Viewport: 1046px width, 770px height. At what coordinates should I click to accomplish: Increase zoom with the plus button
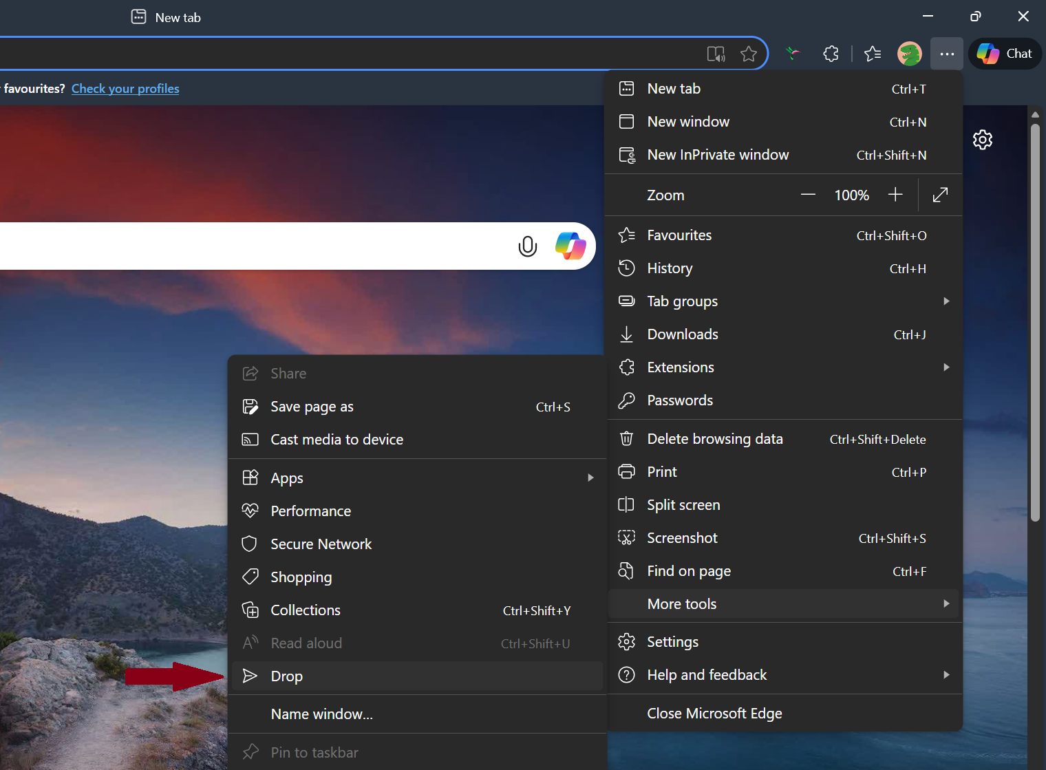coord(895,195)
